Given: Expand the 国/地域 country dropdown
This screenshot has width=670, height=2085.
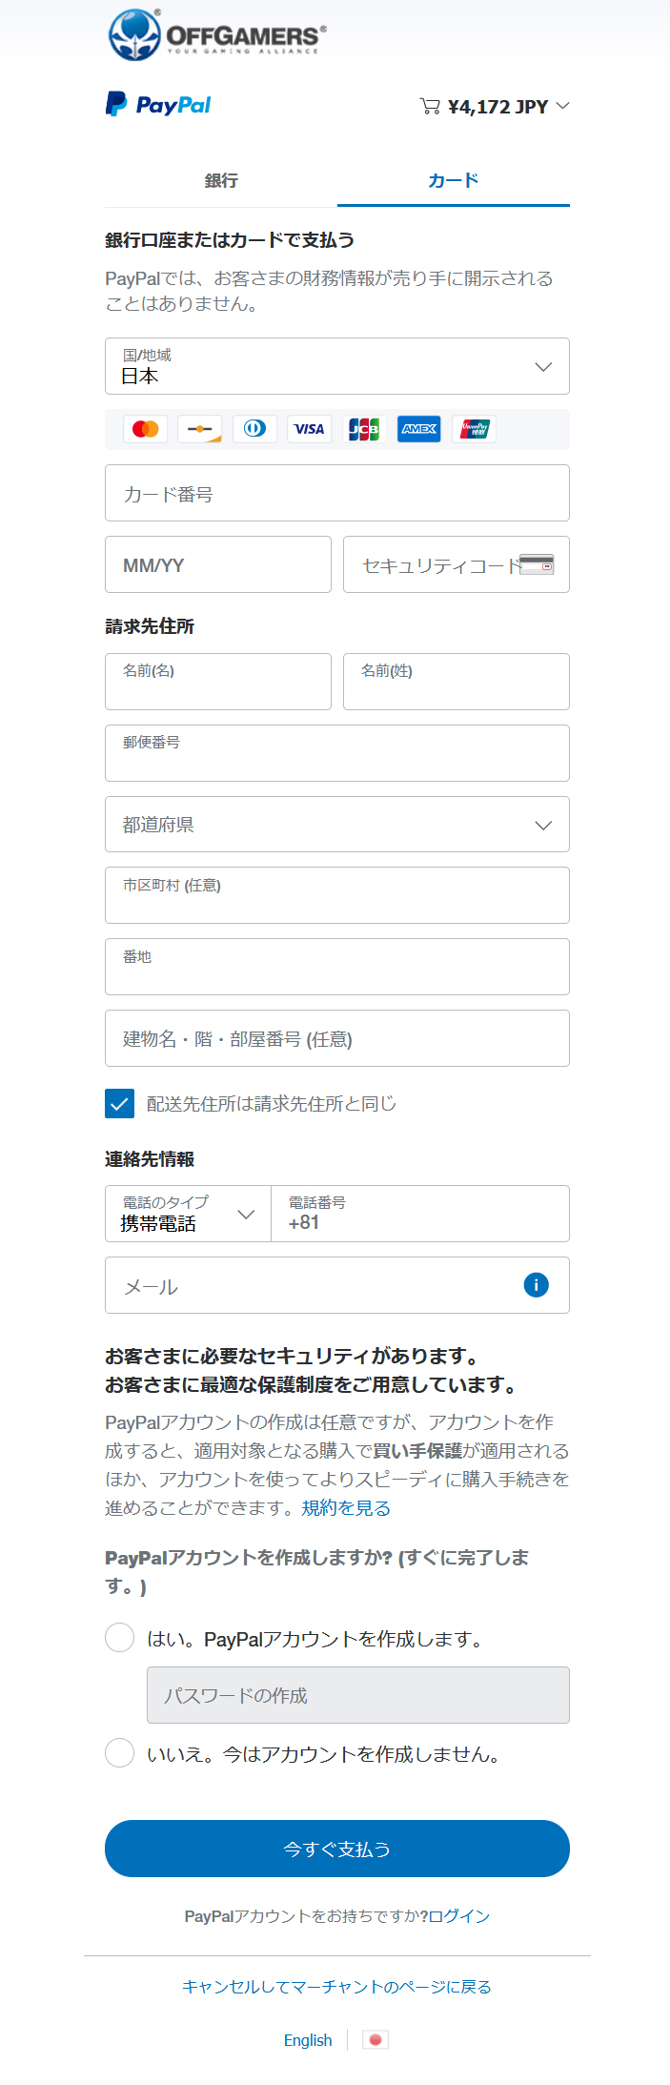Looking at the screenshot, I should (336, 366).
